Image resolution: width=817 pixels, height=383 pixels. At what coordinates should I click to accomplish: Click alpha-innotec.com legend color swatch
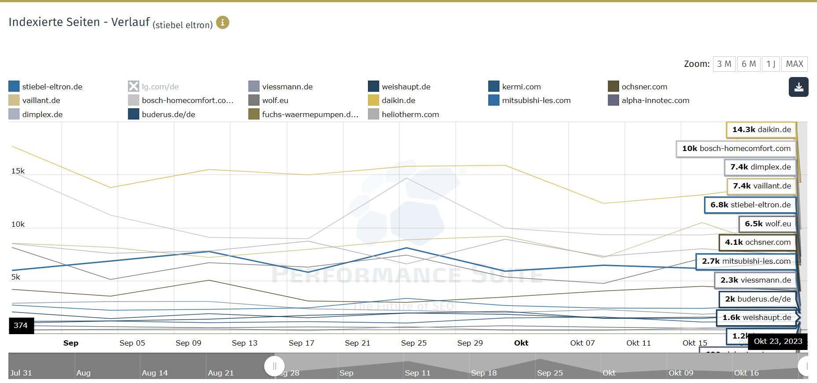[x=613, y=100]
